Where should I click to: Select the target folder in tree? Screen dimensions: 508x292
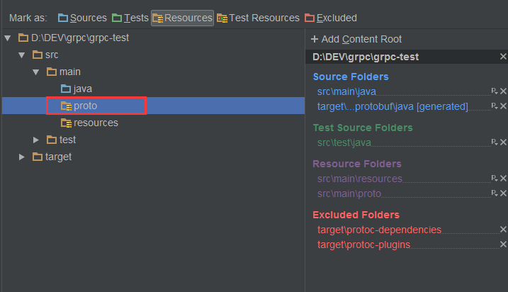pos(58,157)
